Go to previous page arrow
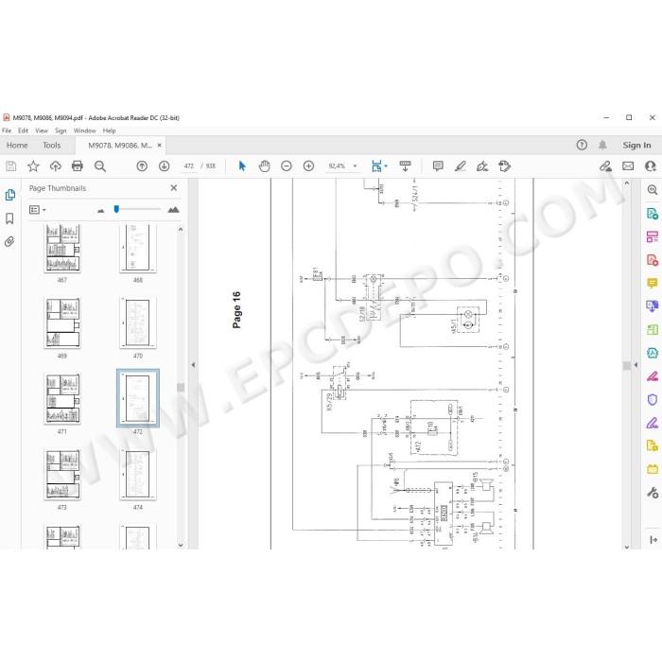This screenshot has height=662, width=662. click(142, 166)
